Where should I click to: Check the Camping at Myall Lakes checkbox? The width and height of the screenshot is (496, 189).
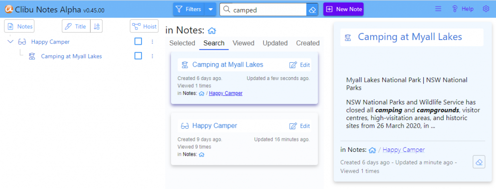(138, 56)
